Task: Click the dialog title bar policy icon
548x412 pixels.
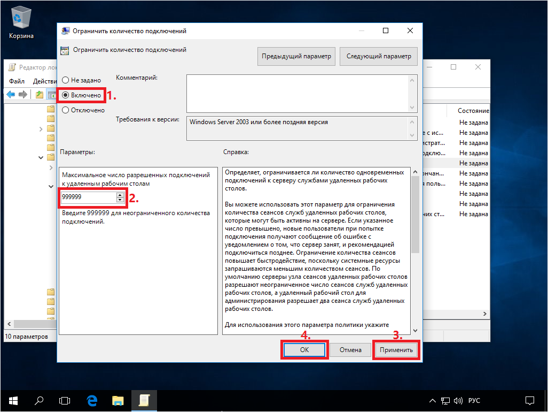Action: (65, 31)
